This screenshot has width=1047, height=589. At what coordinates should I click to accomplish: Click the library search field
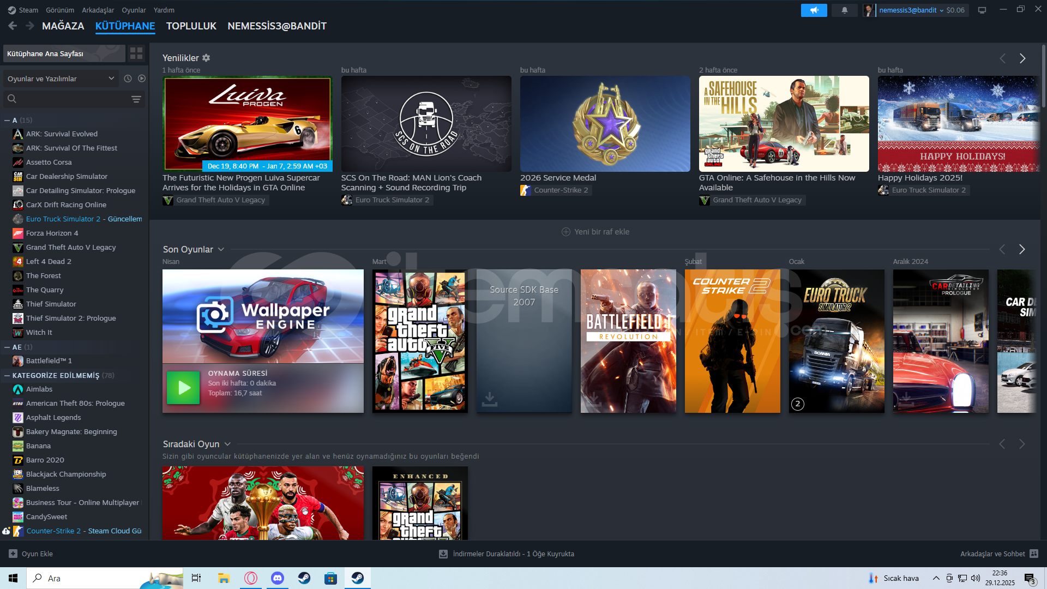(71, 99)
